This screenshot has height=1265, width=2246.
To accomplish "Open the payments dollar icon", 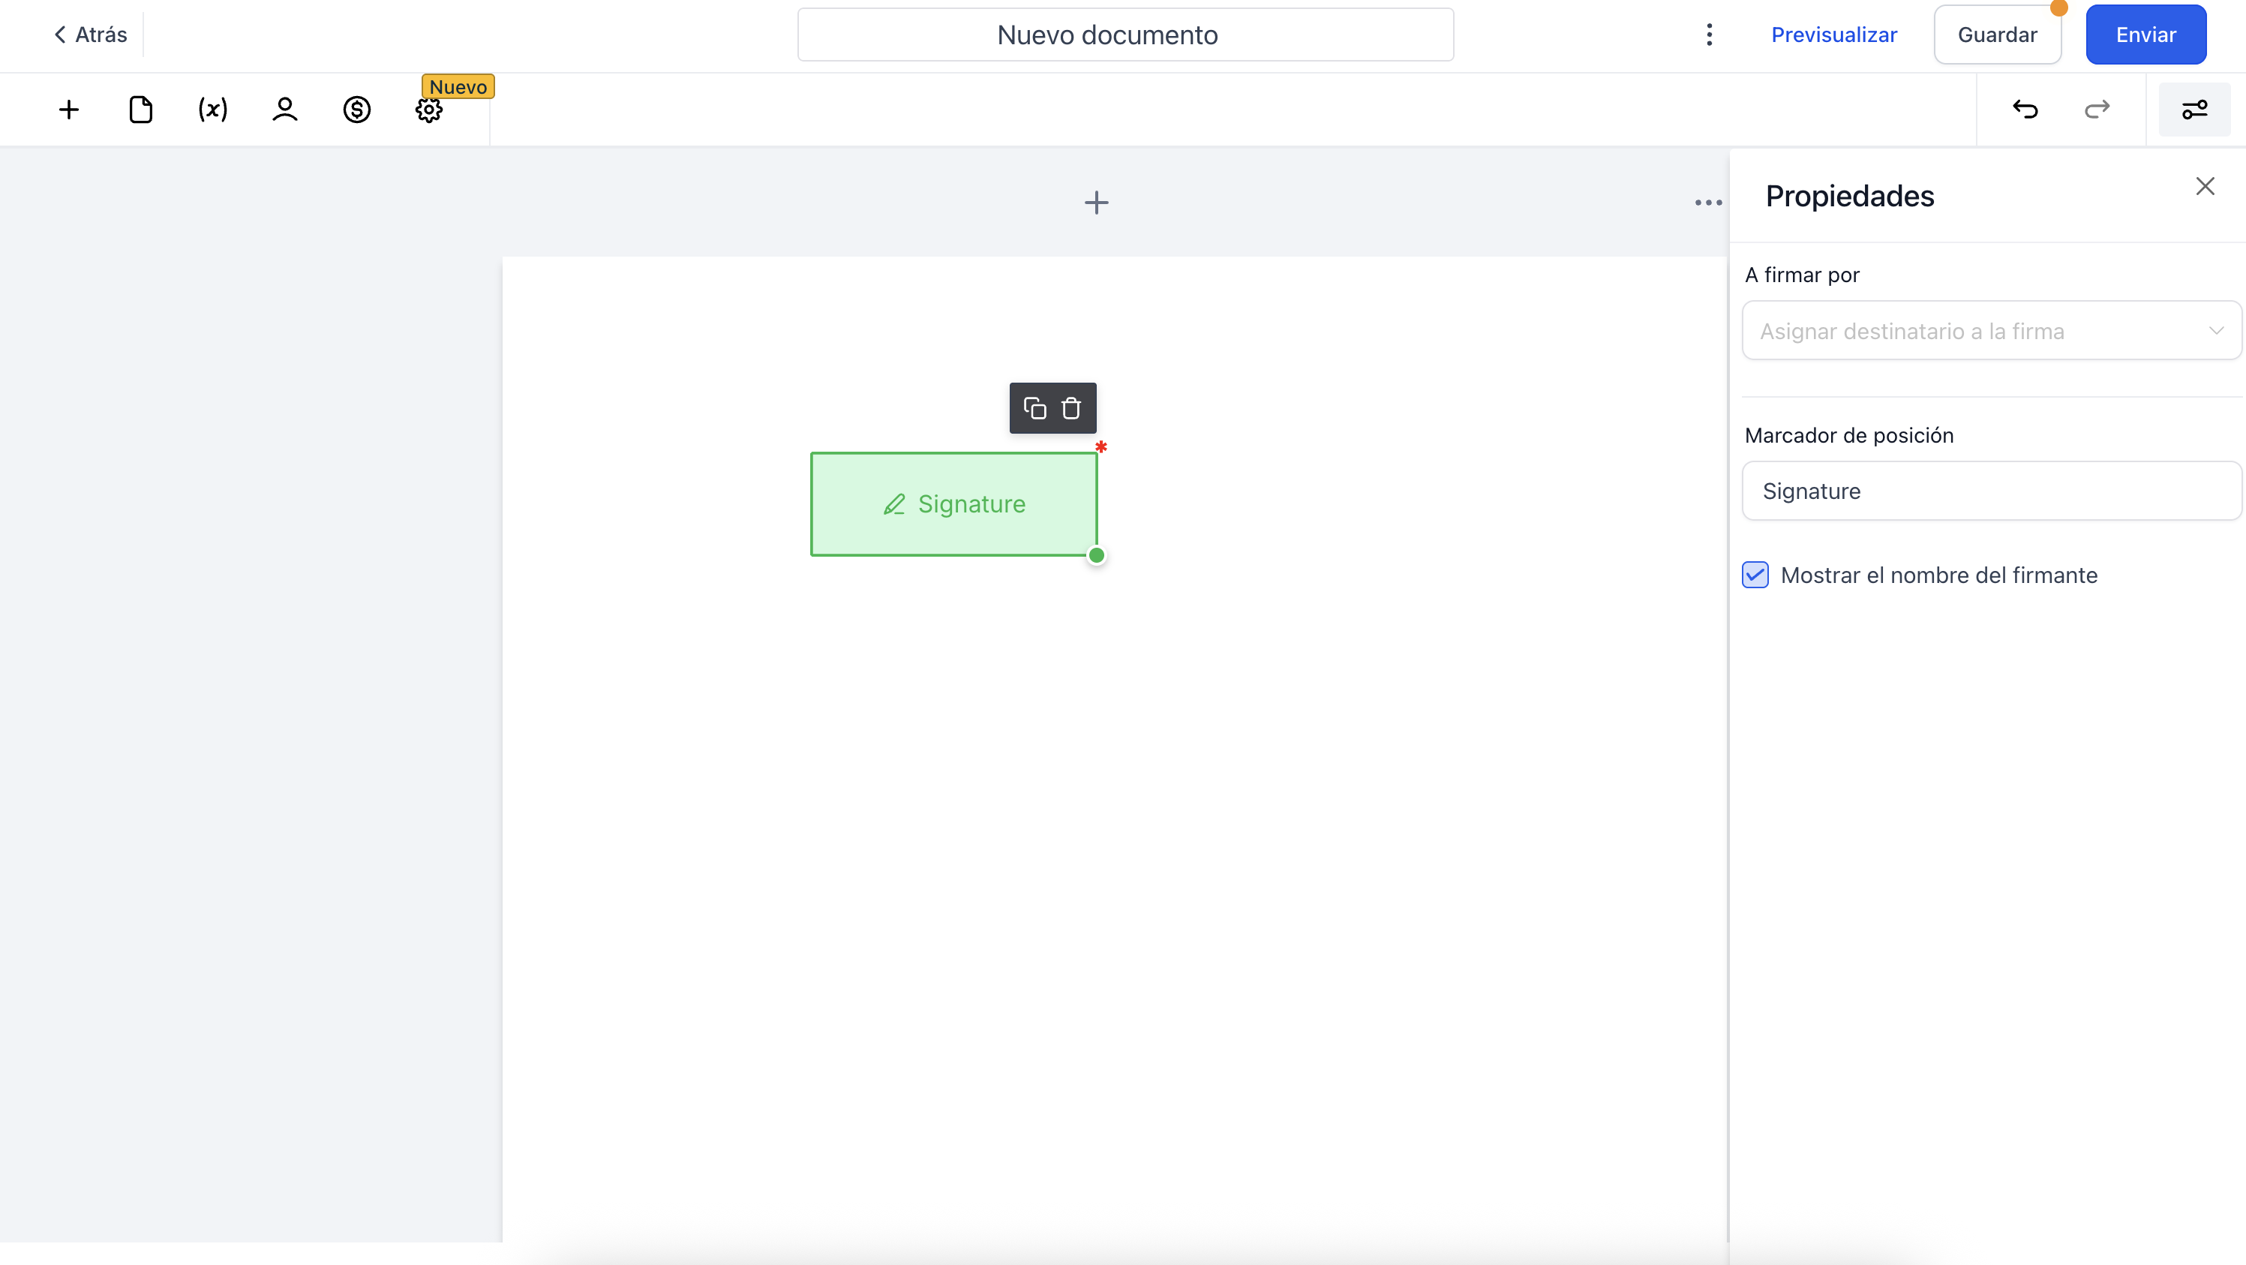I will pos(356,110).
